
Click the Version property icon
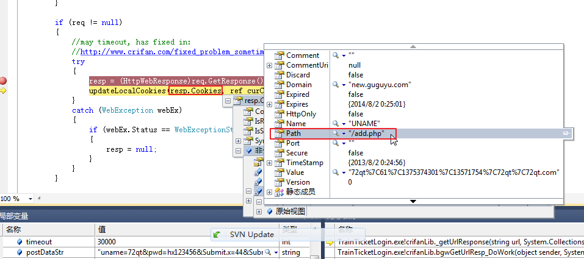point(279,182)
